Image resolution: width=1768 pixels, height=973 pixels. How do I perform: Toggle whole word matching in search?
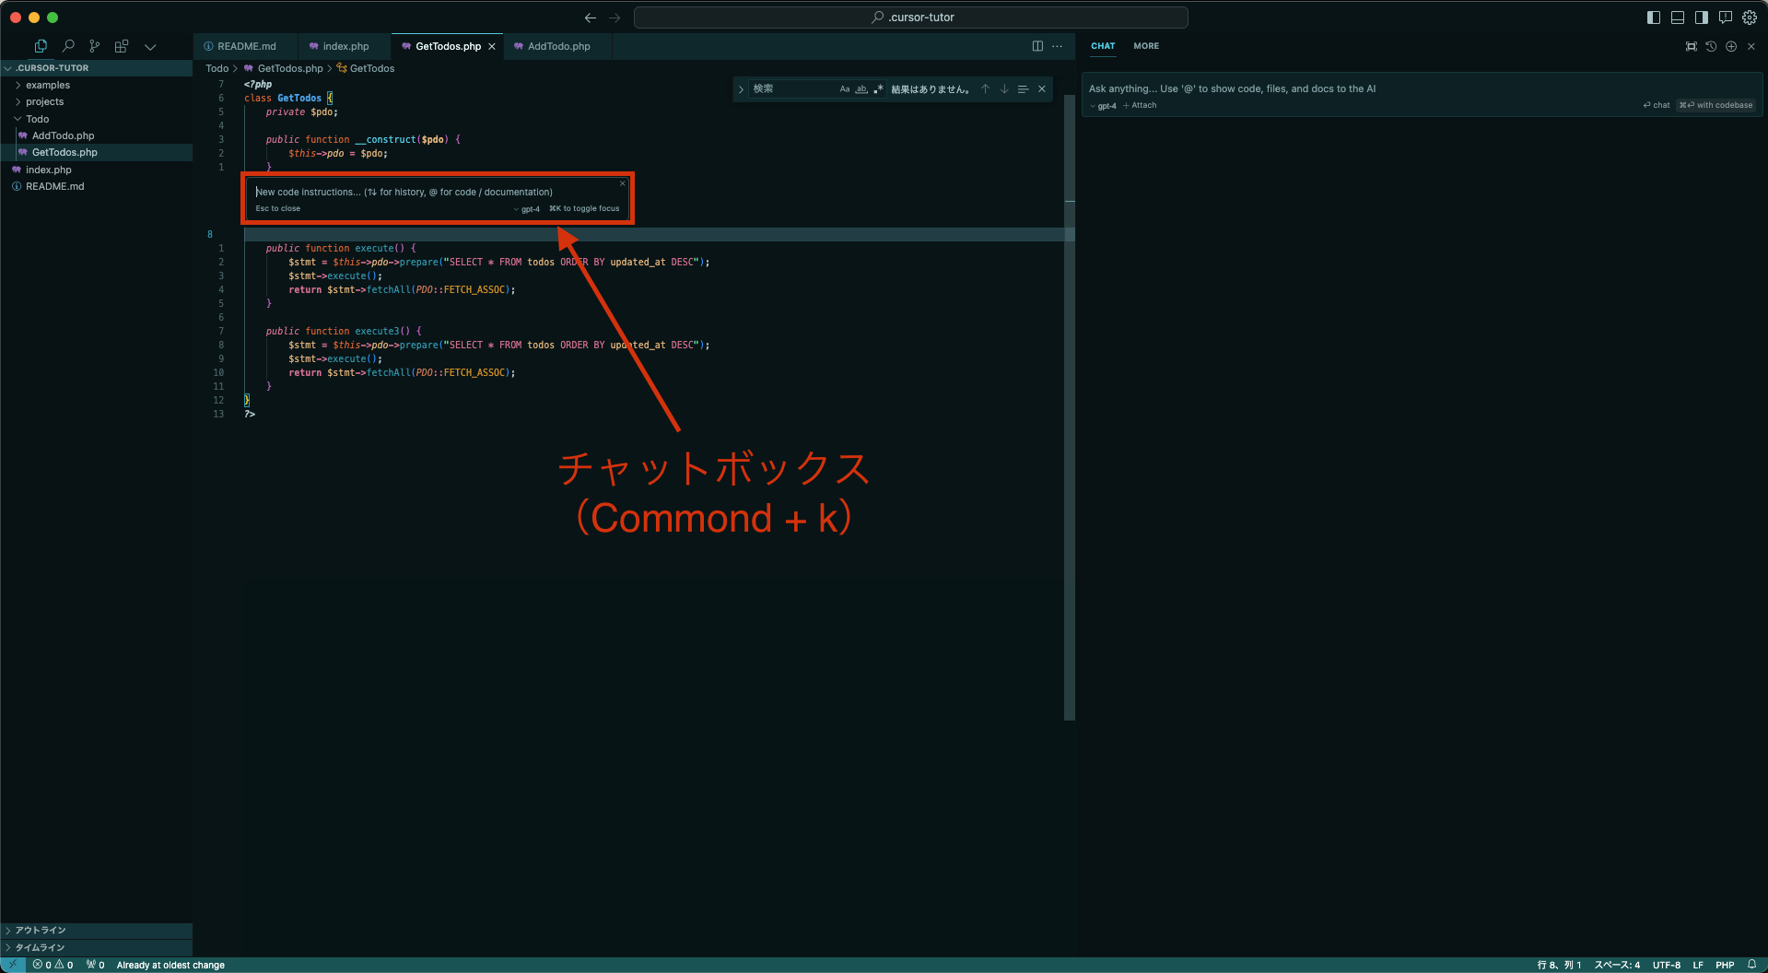861,89
